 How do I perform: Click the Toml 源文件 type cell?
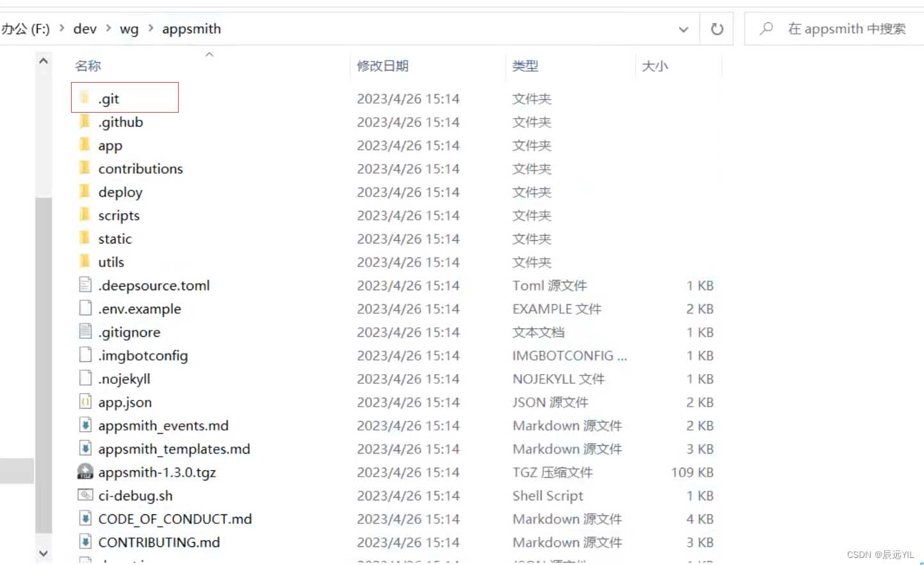(549, 285)
